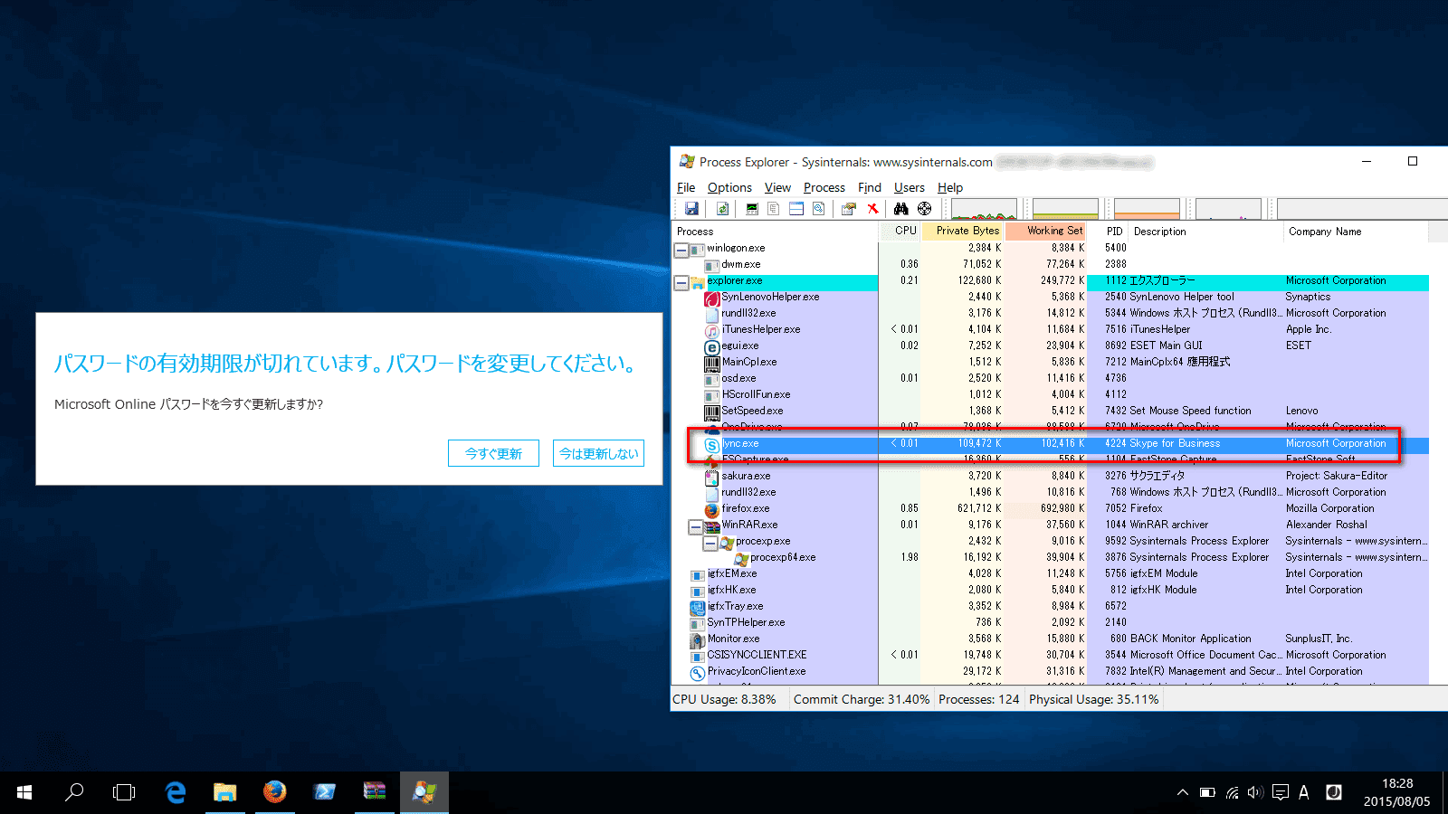Click the iTunesHelper.exe music note icon
This screenshot has width=1448, height=814.
coord(712,330)
